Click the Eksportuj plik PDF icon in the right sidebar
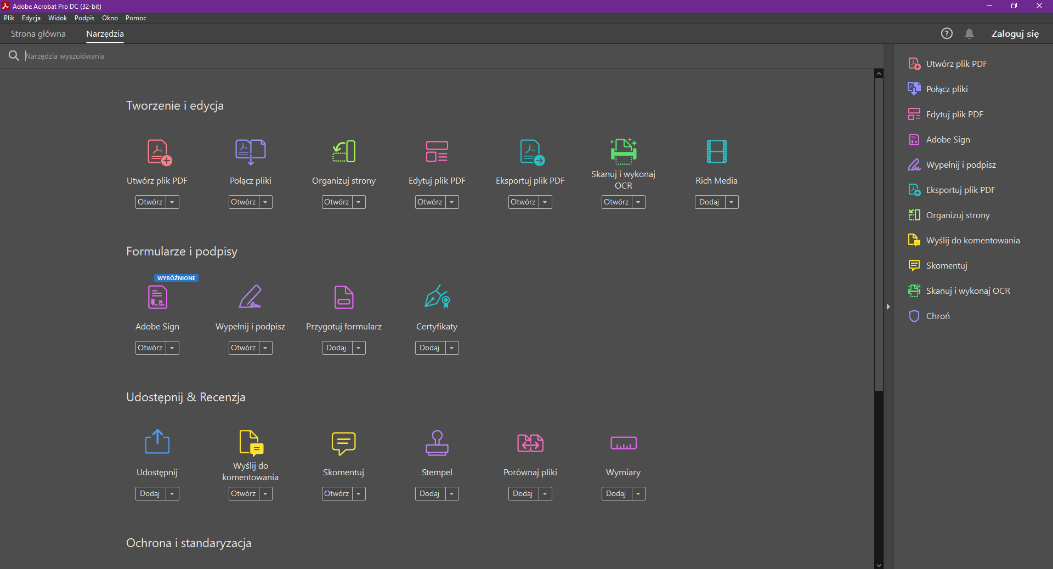 point(914,190)
